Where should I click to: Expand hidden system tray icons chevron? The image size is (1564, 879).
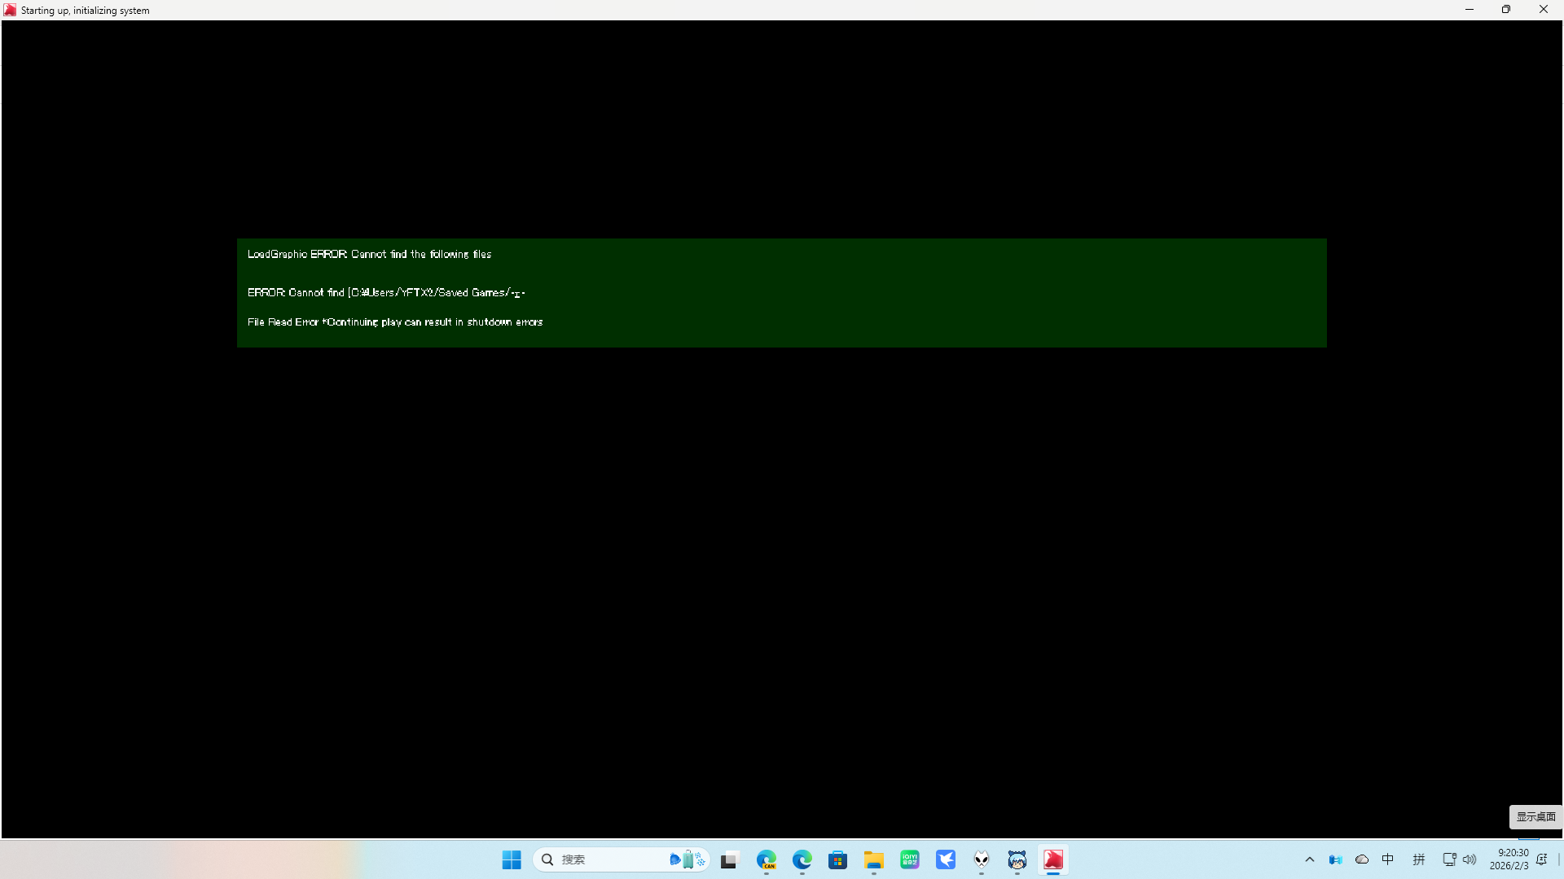1310,859
